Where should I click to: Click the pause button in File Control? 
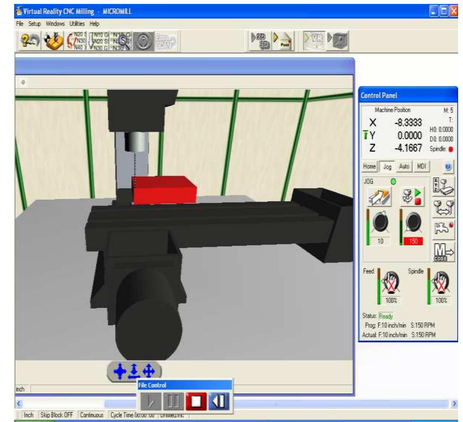(x=173, y=402)
